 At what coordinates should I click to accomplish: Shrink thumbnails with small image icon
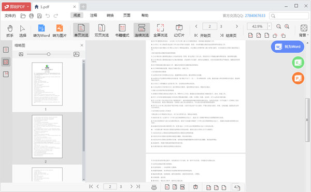pos(21,54)
